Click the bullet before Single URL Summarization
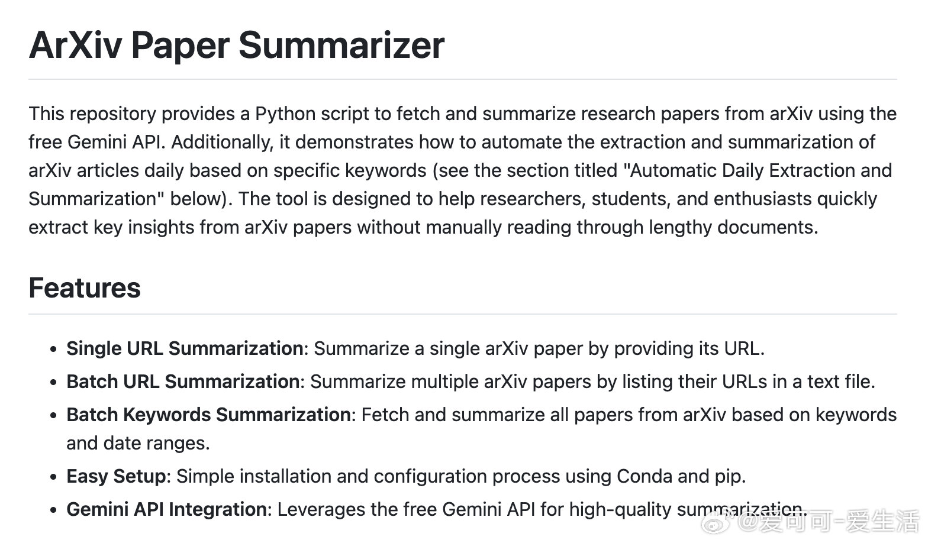This screenshot has height=543, width=928. (54, 350)
